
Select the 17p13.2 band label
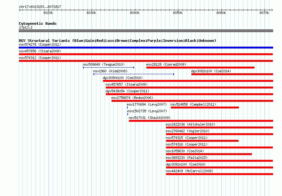(26, 27)
